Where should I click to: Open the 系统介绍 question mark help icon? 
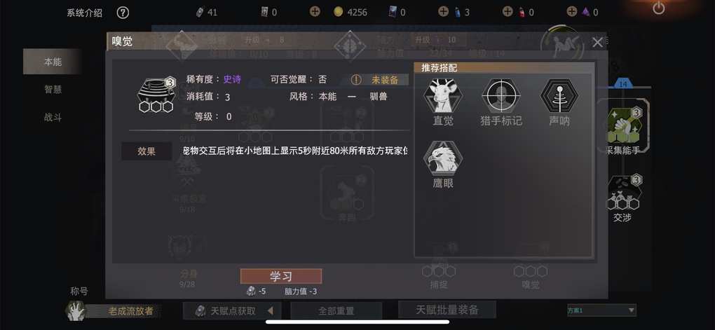point(123,13)
